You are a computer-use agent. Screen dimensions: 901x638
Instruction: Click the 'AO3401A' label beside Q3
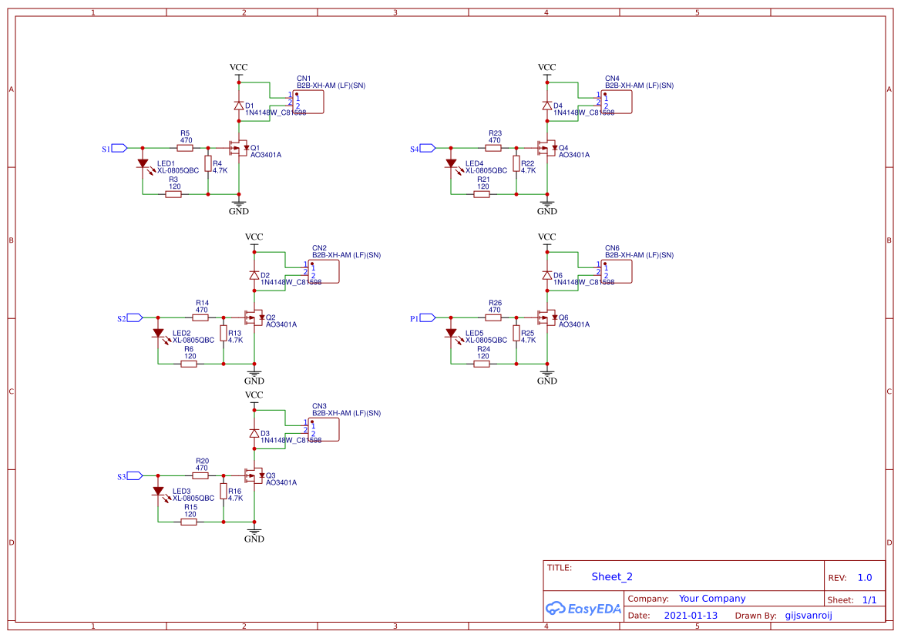(x=281, y=482)
